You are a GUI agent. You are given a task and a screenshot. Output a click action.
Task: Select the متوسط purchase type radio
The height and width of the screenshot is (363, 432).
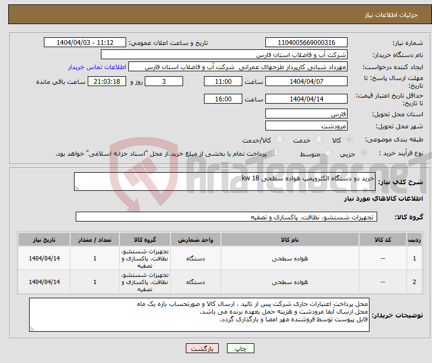click(328, 152)
